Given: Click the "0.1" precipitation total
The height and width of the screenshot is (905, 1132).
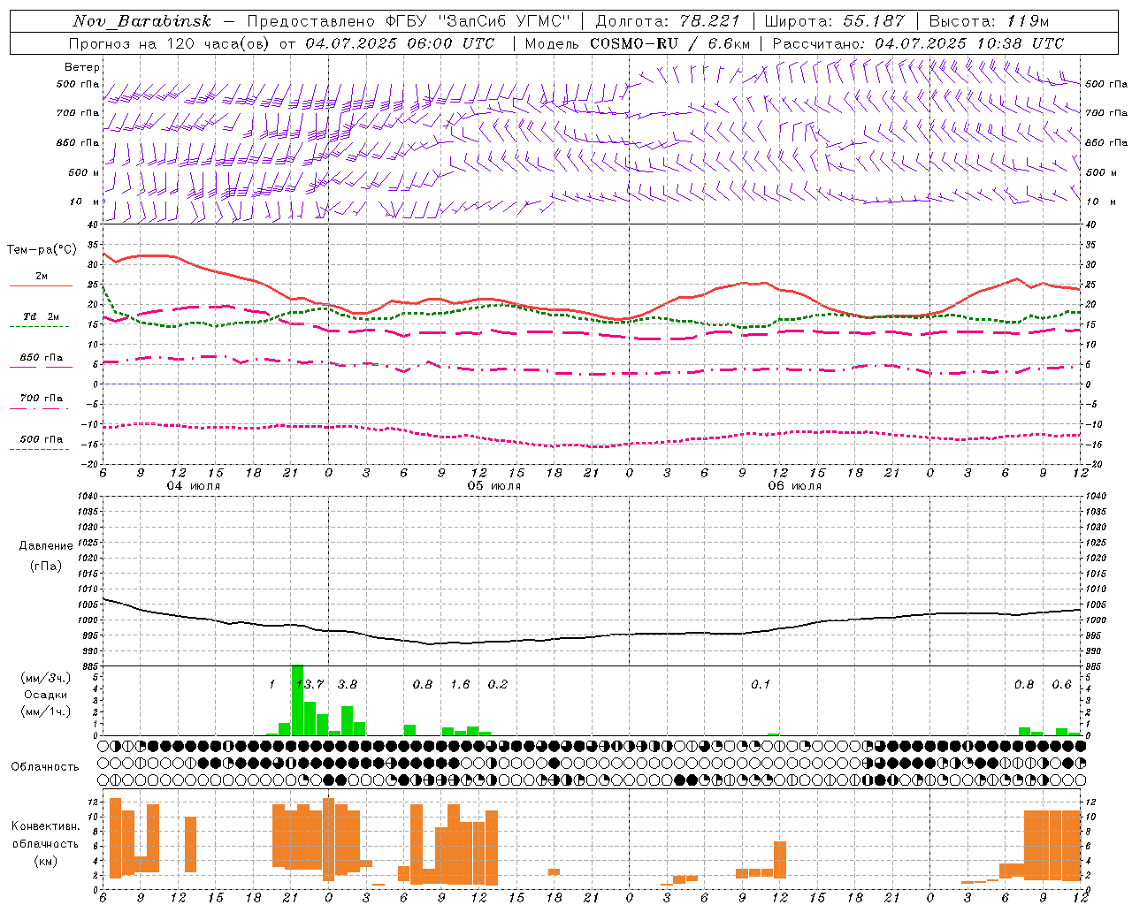Looking at the screenshot, I should pyautogui.click(x=761, y=684).
